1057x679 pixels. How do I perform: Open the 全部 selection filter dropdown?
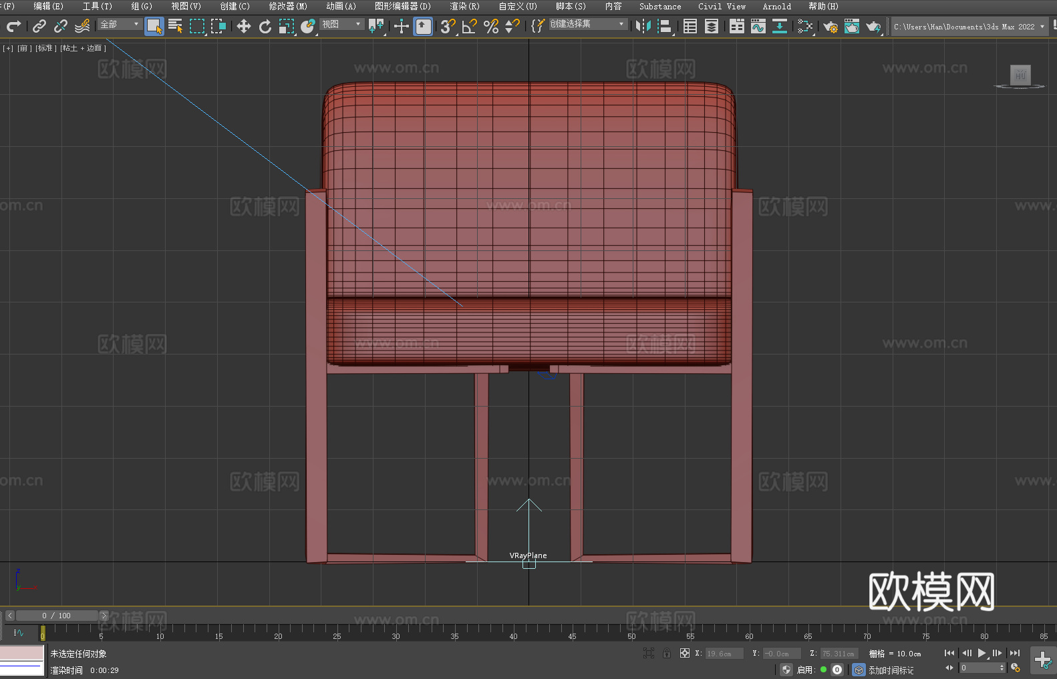click(120, 24)
